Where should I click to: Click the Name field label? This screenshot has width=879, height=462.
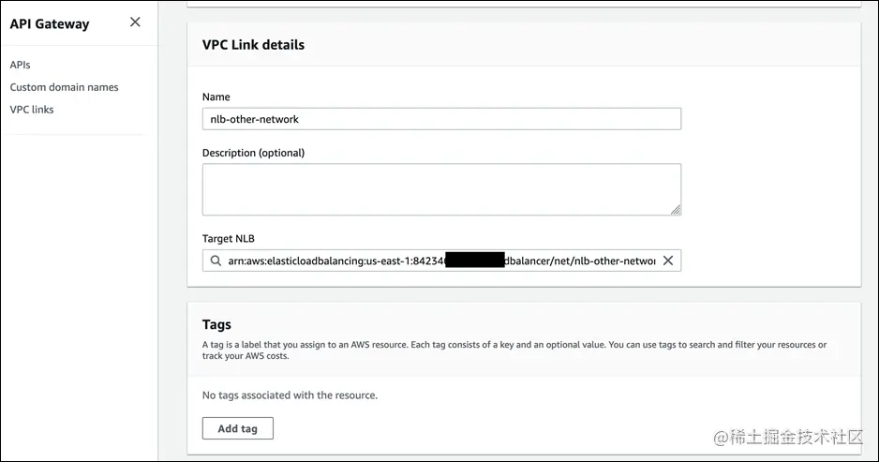(x=216, y=97)
